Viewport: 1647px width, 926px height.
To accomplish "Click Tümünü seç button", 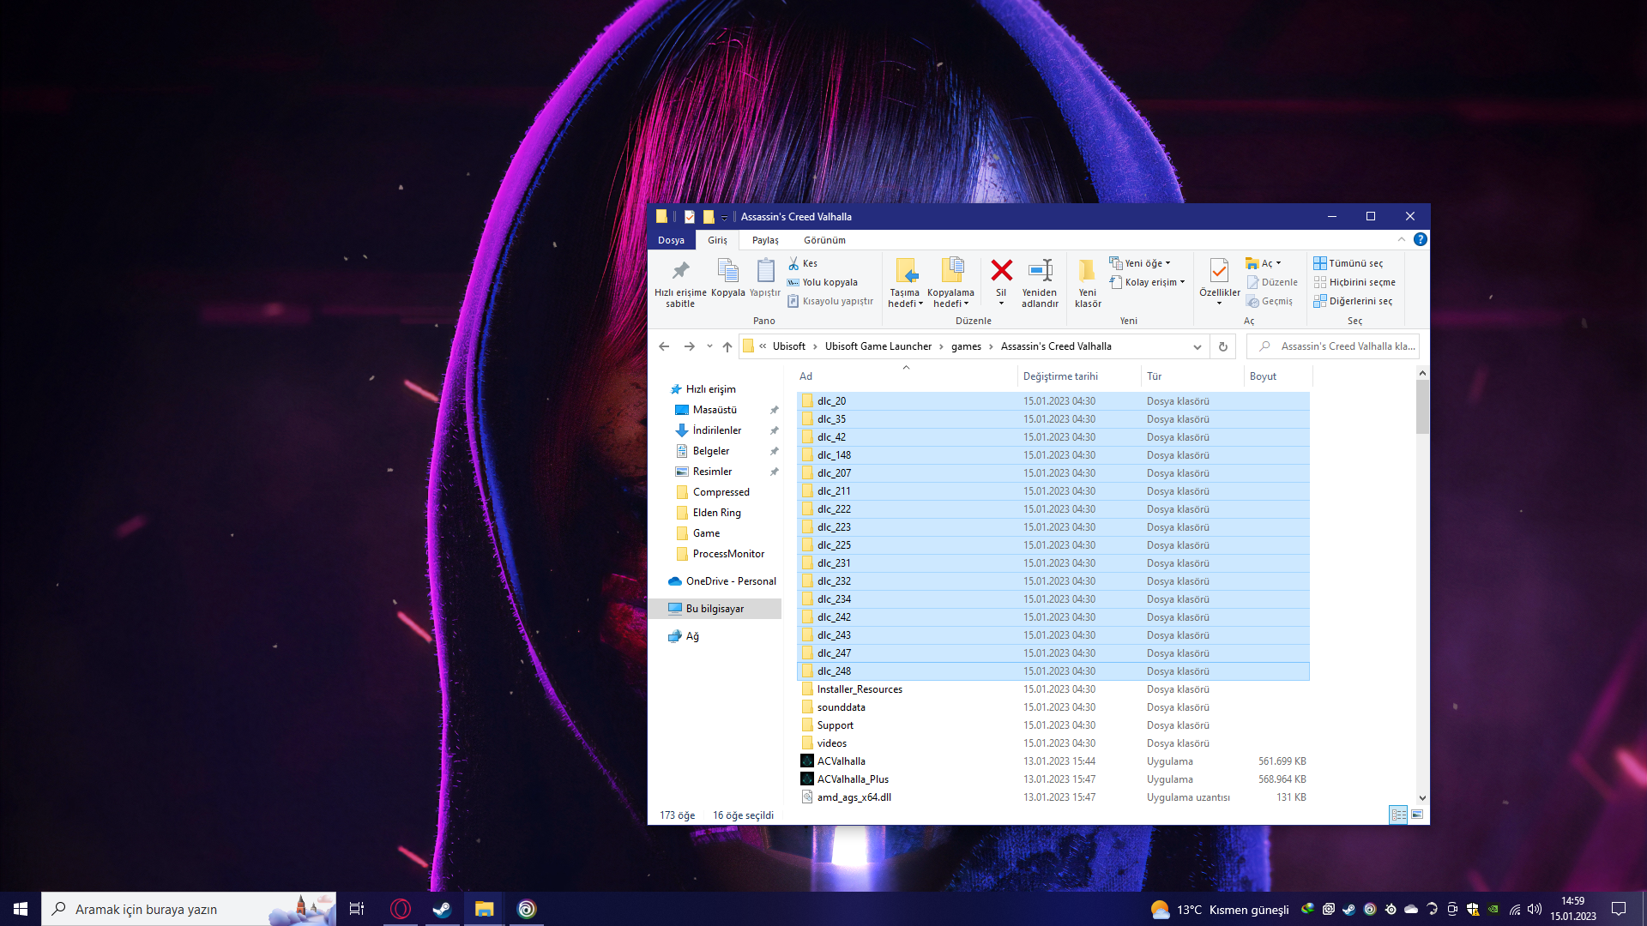I will click(1348, 263).
